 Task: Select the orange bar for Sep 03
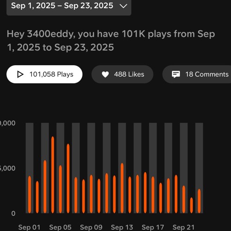point(45,187)
